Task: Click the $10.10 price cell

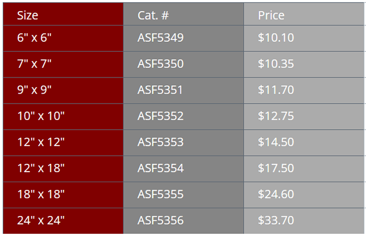Action: tap(276, 38)
